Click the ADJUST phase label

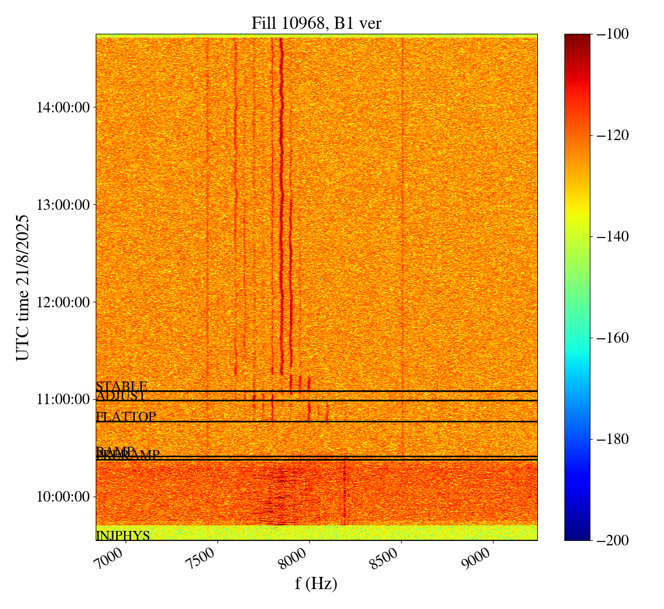pyautogui.click(x=121, y=396)
